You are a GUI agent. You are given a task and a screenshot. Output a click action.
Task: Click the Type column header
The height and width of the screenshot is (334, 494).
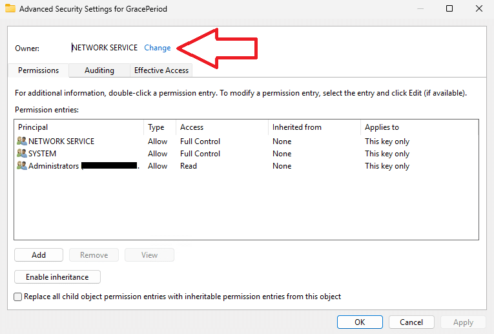pyautogui.click(x=160, y=127)
